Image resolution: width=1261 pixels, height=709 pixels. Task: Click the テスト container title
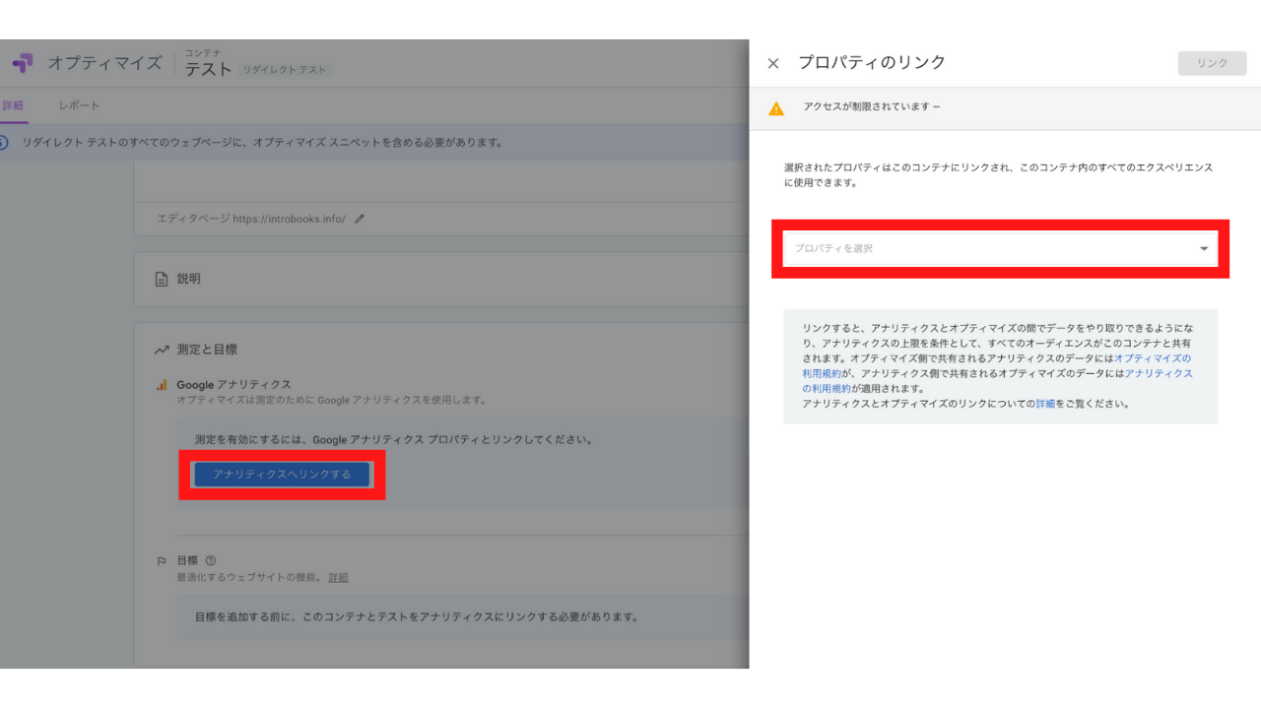pyautogui.click(x=209, y=70)
